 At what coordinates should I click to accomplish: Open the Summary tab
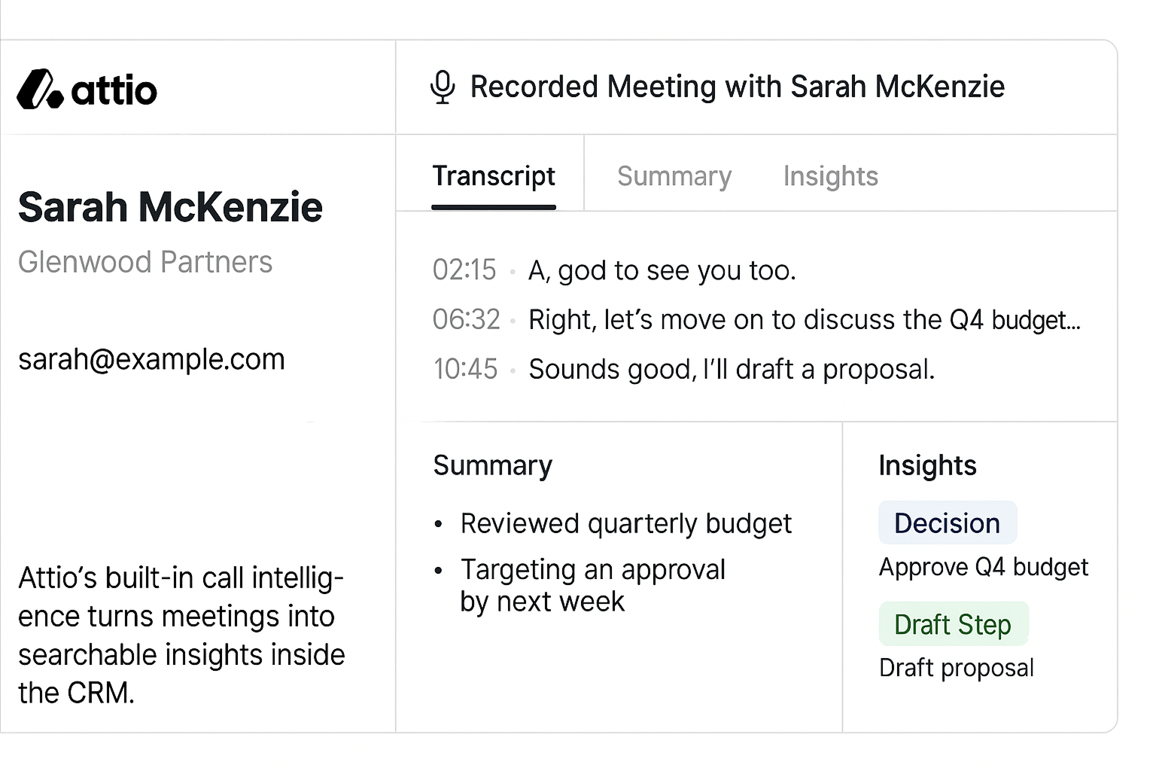674,176
